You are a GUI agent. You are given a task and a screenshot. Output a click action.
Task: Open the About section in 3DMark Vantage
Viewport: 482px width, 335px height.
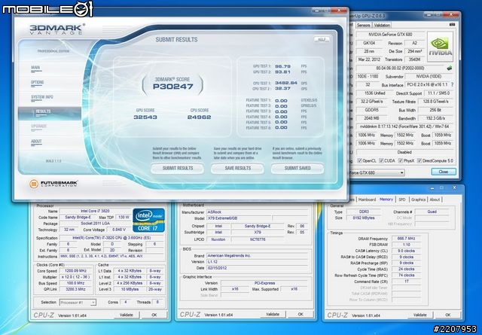[x=36, y=142]
